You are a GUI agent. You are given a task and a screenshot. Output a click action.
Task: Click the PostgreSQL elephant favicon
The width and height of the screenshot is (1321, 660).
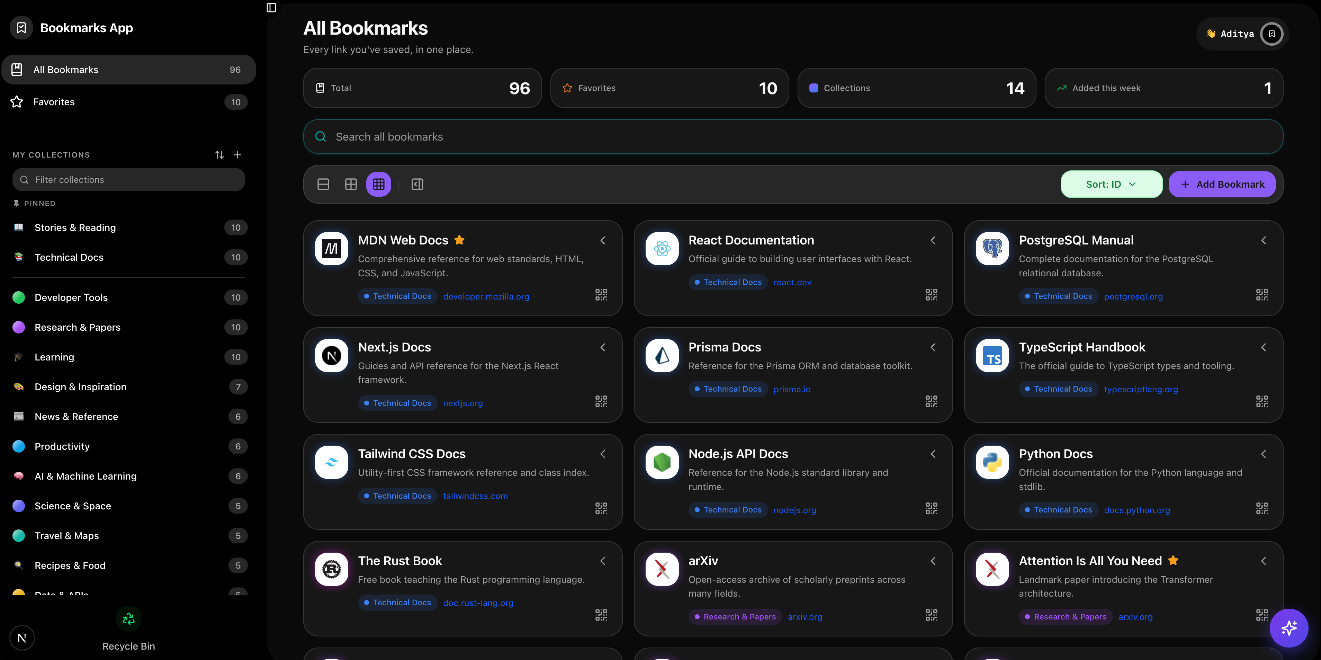[992, 249]
